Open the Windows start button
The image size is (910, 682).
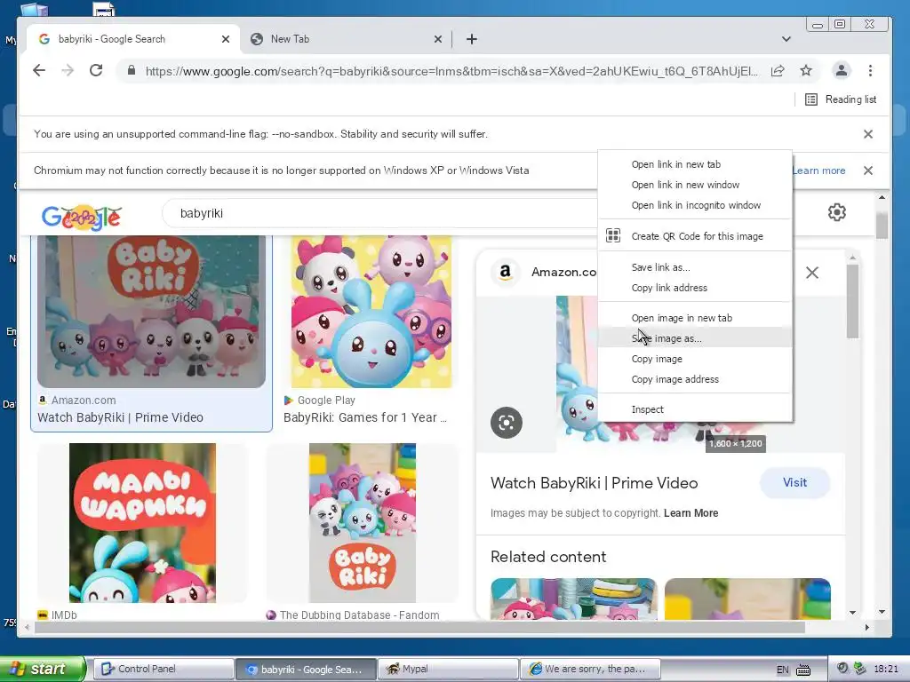click(43, 669)
